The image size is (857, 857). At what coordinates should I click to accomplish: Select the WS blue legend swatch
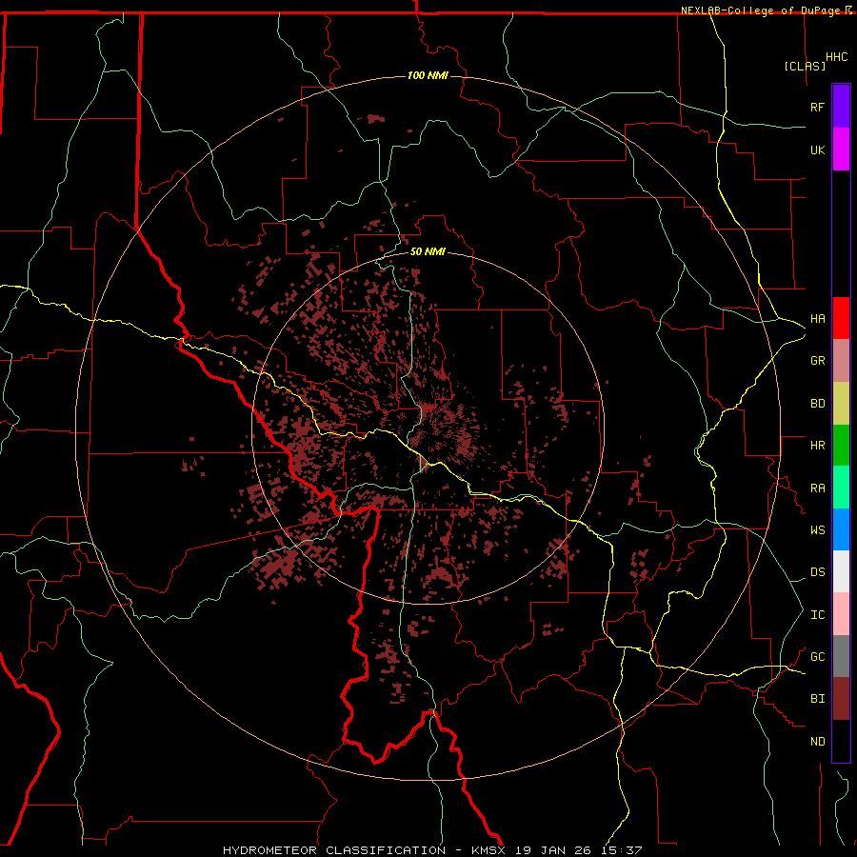click(x=841, y=529)
